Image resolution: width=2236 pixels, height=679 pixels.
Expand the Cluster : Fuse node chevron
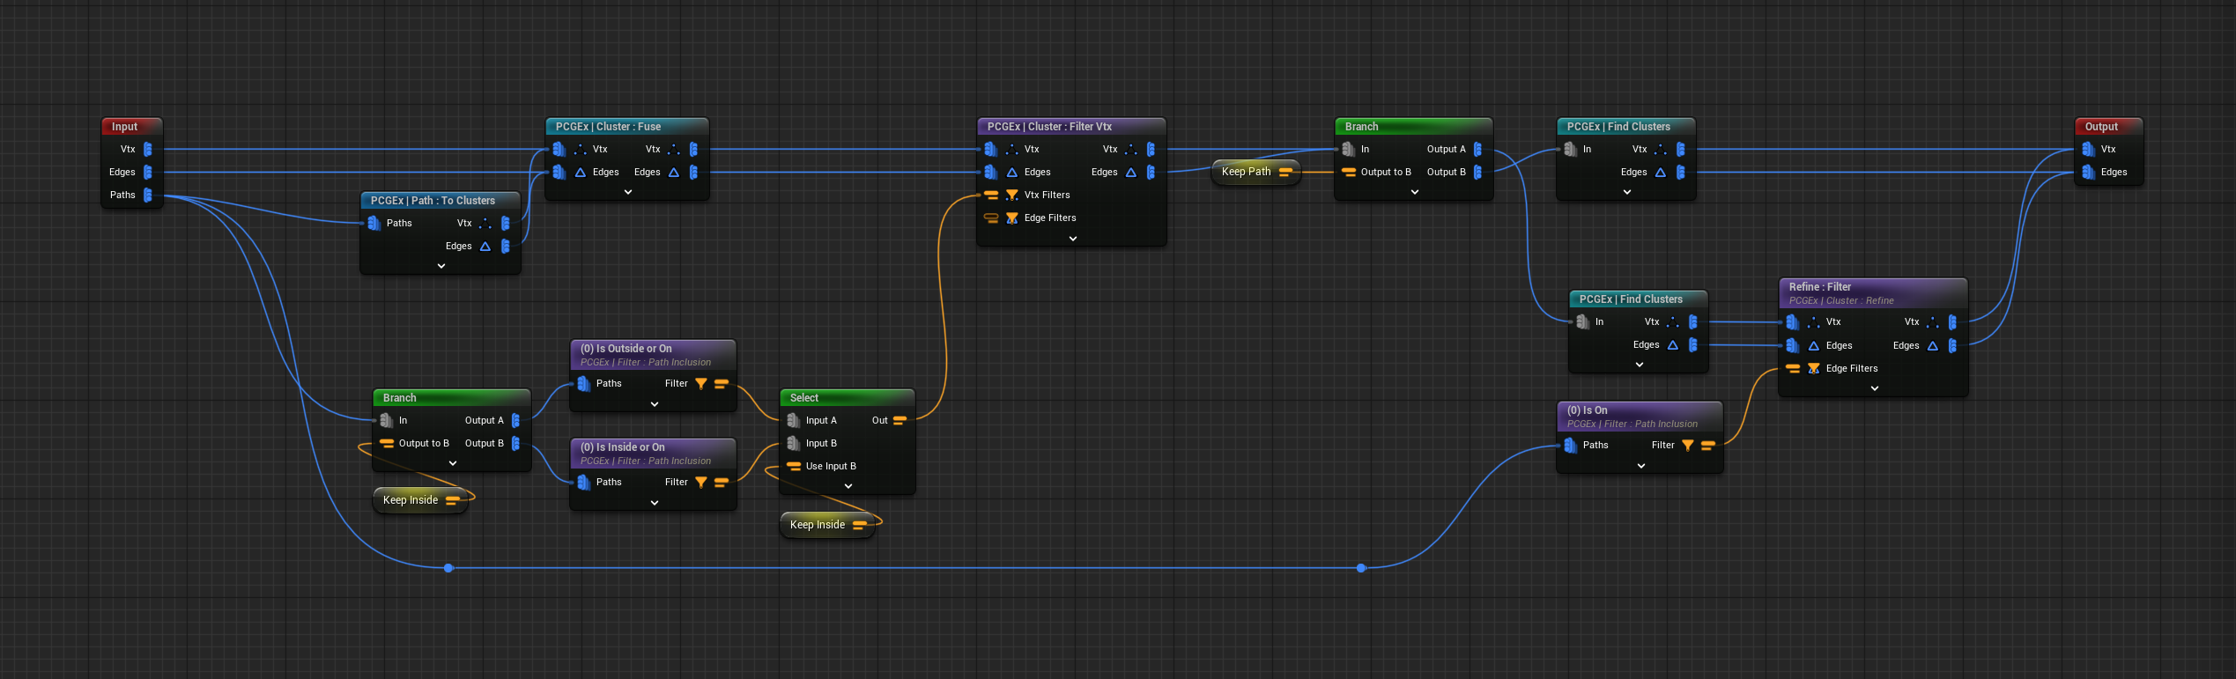(627, 192)
